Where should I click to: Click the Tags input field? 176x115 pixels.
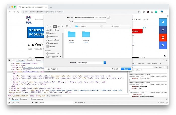90,21
